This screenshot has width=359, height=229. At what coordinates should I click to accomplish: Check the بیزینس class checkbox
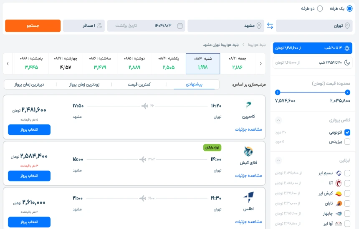[x=347, y=142]
